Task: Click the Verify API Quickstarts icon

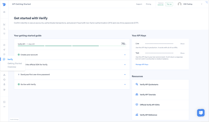Action: [x=137, y=84]
